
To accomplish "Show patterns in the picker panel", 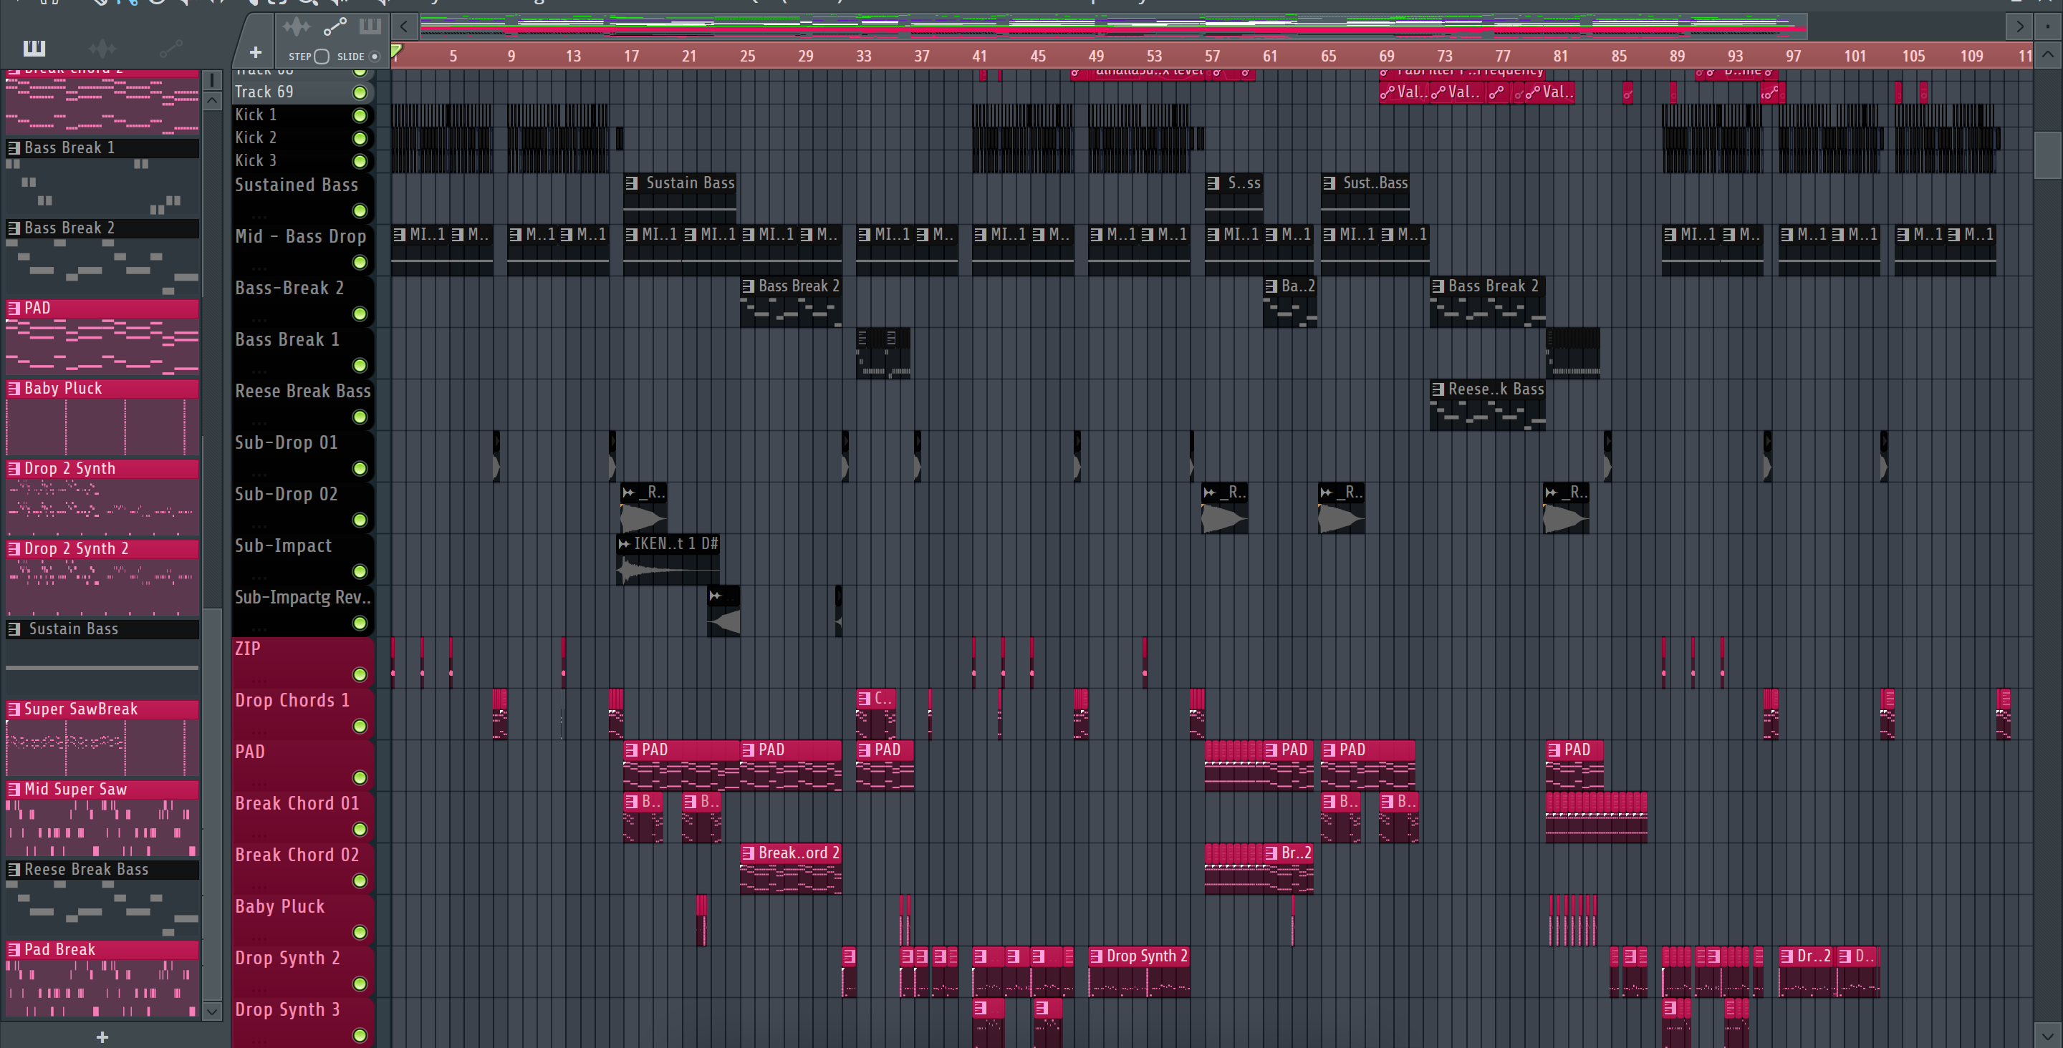I will 34,48.
